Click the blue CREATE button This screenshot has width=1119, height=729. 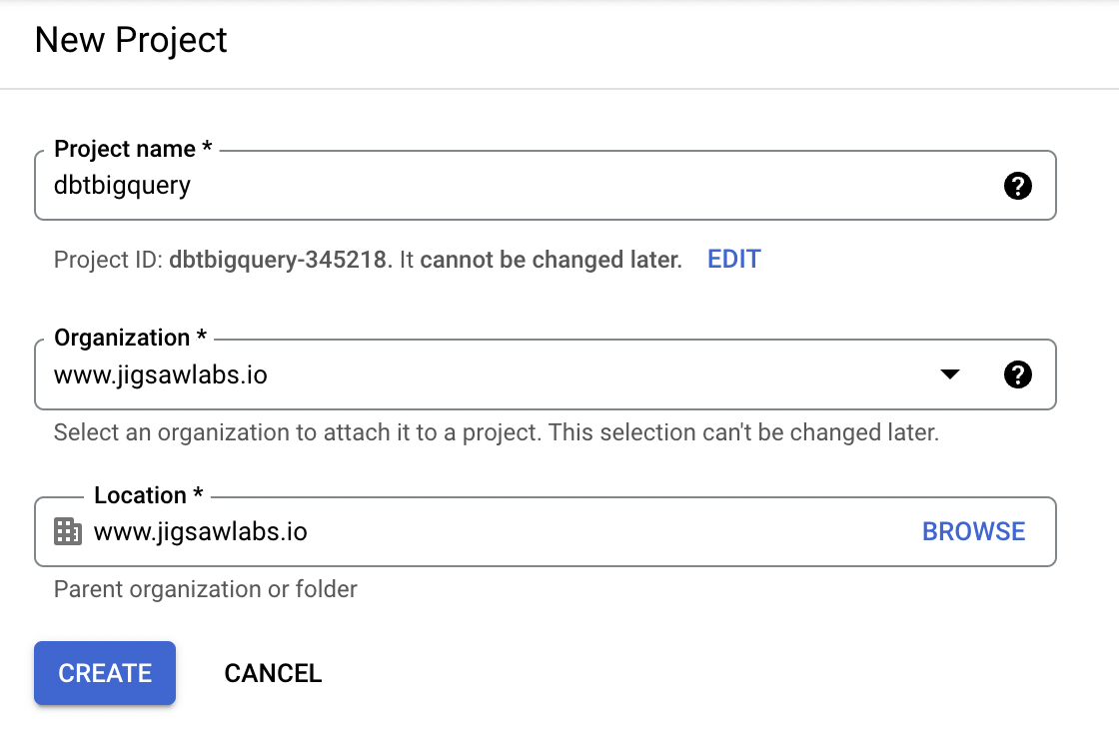click(105, 673)
